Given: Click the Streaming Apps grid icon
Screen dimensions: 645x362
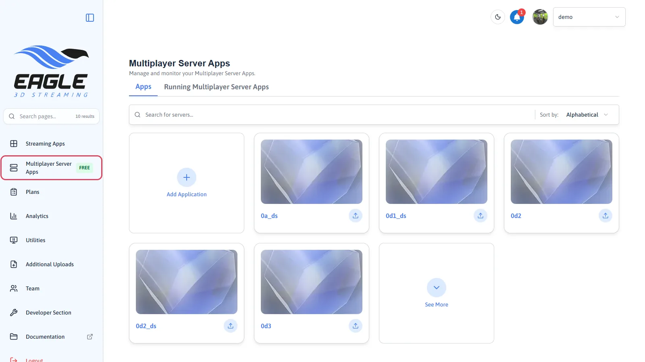Looking at the screenshot, I should pos(14,144).
